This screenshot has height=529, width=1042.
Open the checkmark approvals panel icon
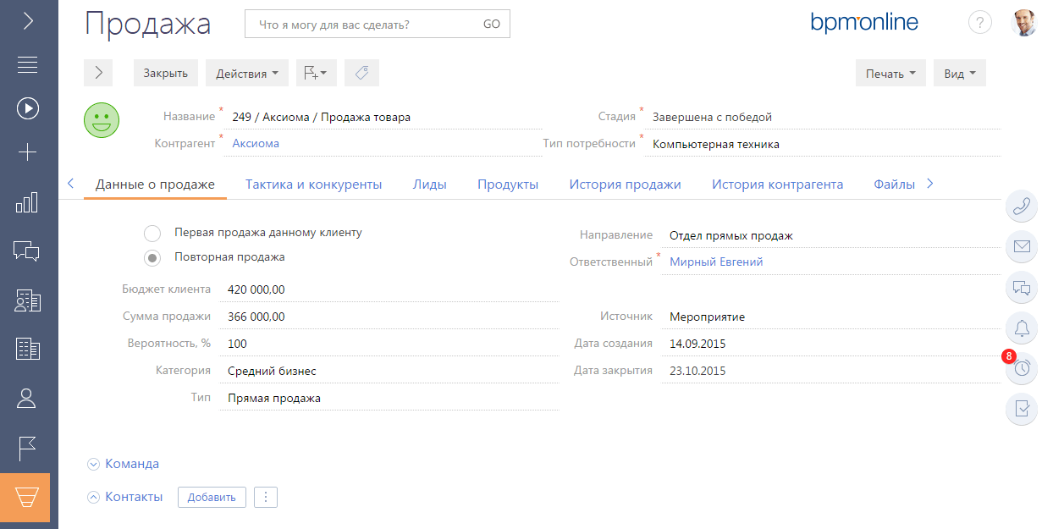pos(1022,410)
